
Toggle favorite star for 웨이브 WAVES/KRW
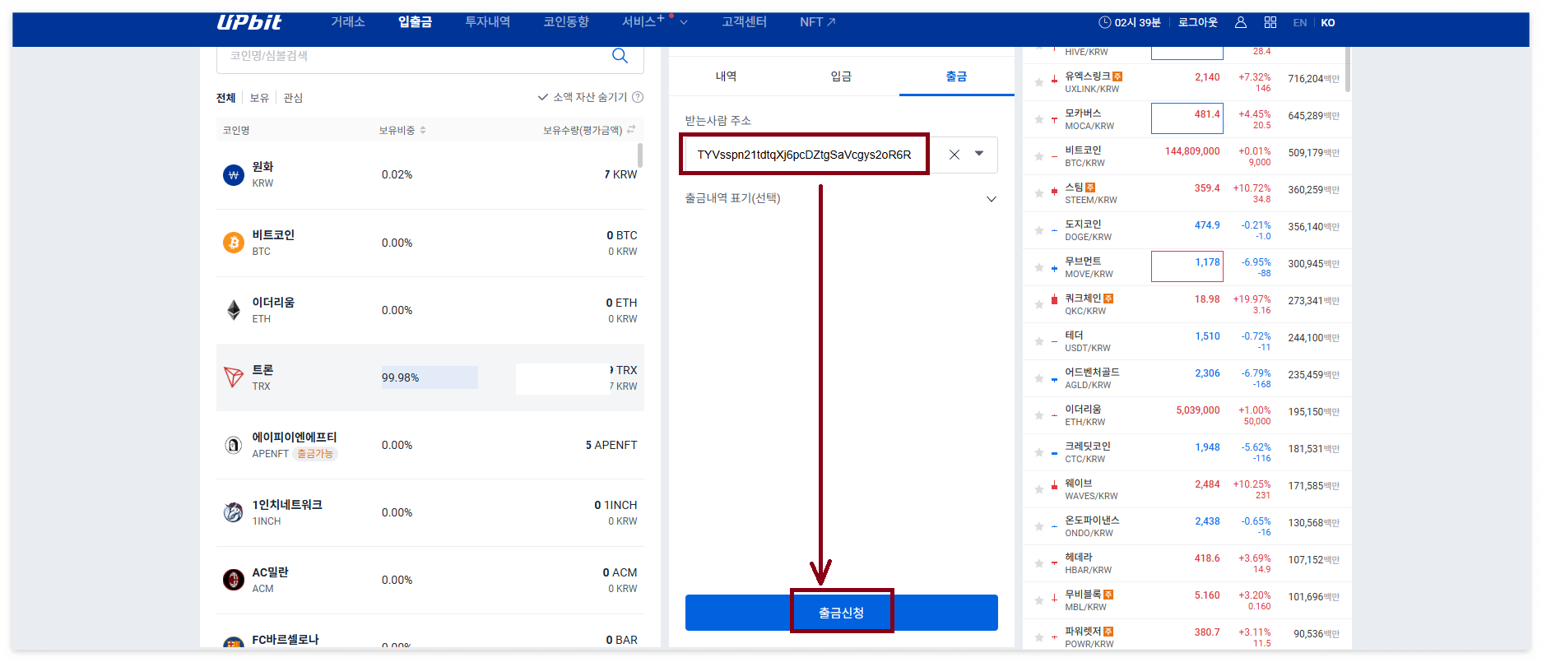[x=1038, y=489]
